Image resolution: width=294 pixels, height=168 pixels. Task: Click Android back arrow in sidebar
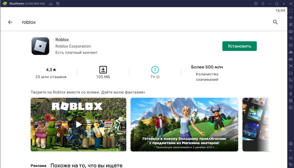pyautogui.click(x=291, y=151)
